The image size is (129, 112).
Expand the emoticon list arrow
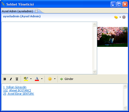(x=55, y=79)
